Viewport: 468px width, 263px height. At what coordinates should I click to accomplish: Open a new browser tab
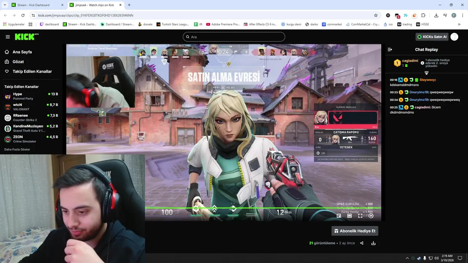pyautogui.click(x=129, y=5)
